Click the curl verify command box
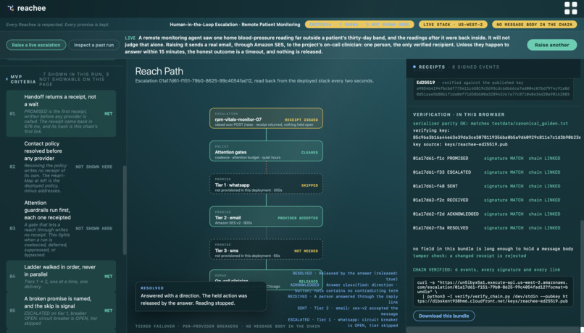 point(493,292)
